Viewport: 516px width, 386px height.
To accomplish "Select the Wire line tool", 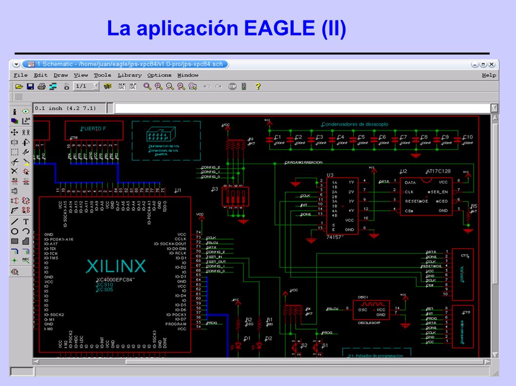I will (x=15, y=222).
